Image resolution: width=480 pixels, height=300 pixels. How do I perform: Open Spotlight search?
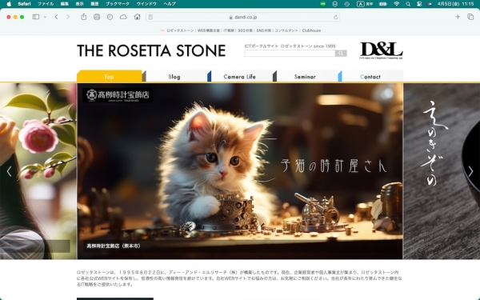408,4
